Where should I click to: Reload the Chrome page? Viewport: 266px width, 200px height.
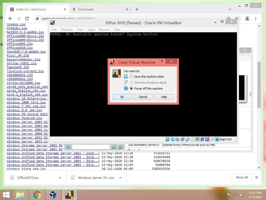27,18
